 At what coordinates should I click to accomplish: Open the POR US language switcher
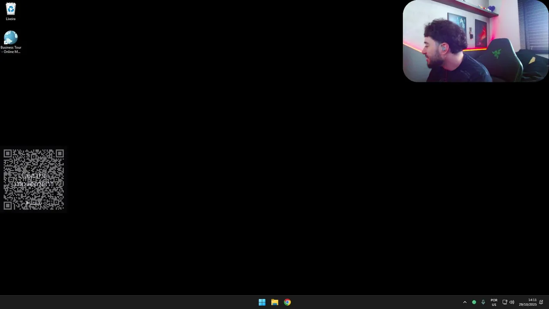coord(494,302)
